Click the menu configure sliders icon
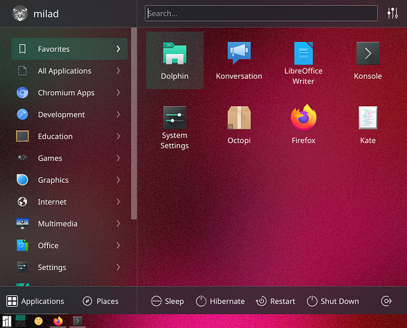Image resolution: width=407 pixels, height=328 pixels. 393,13
